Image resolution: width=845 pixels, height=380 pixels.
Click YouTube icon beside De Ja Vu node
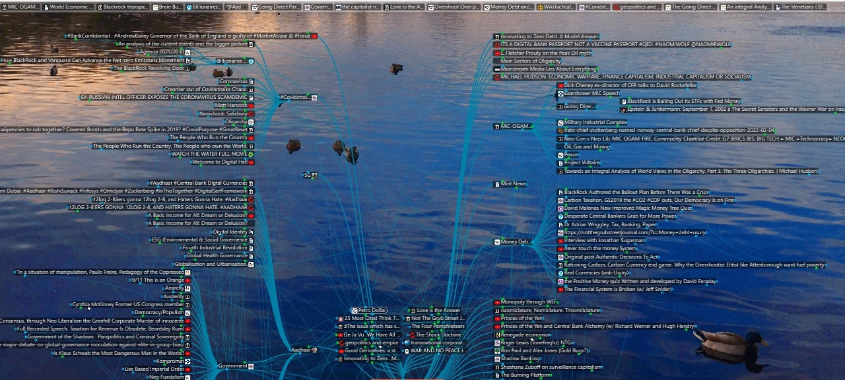(341, 335)
